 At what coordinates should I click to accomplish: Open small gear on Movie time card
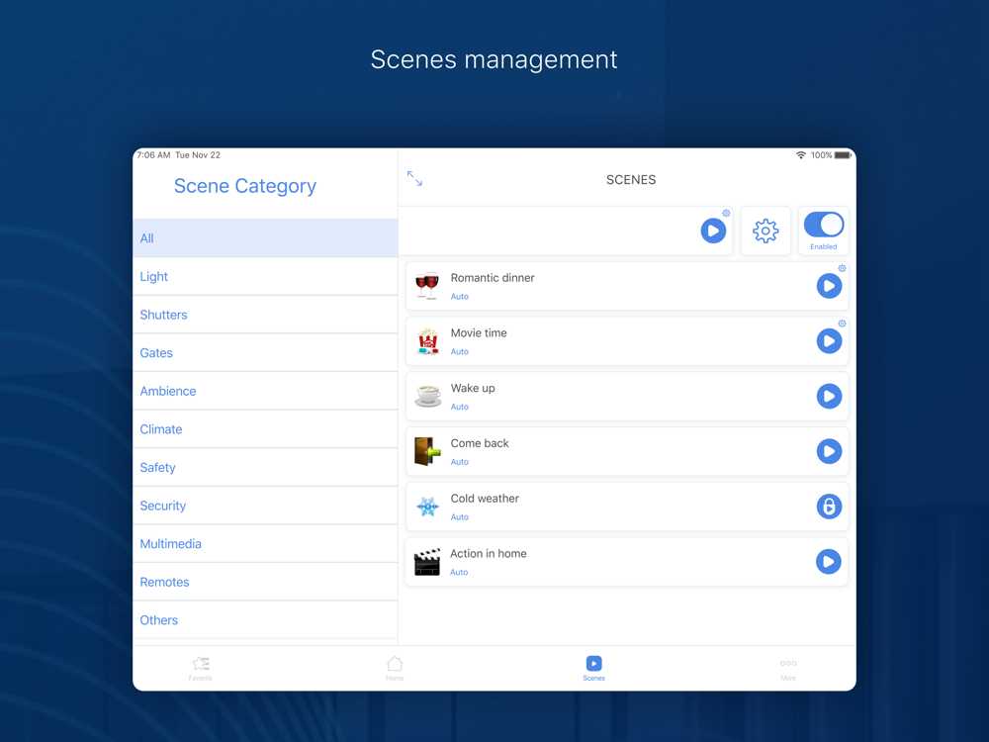842,324
